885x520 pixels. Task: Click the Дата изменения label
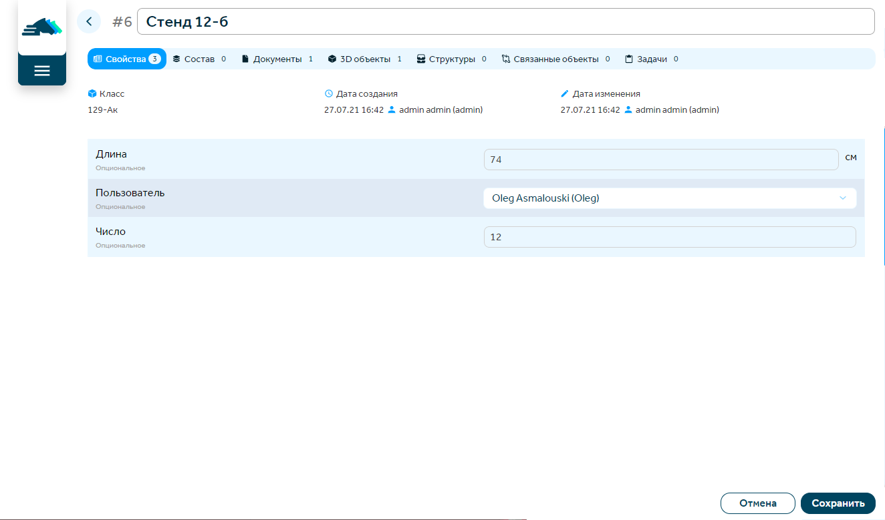click(x=606, y=94)
